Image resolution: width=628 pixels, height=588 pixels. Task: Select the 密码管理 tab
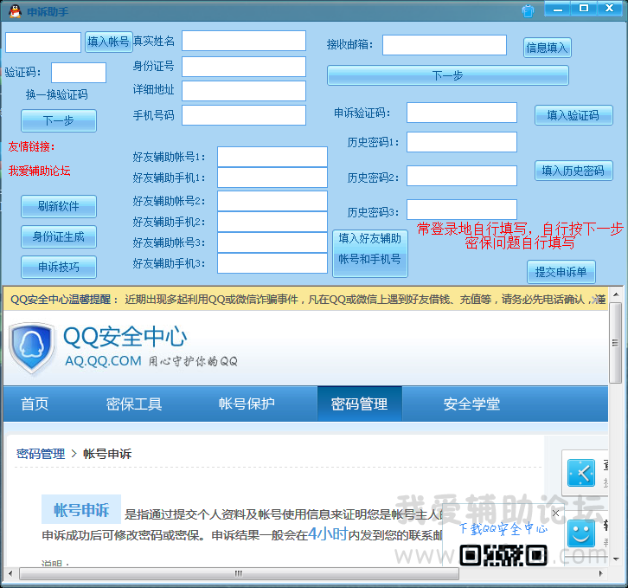point(360,404)
